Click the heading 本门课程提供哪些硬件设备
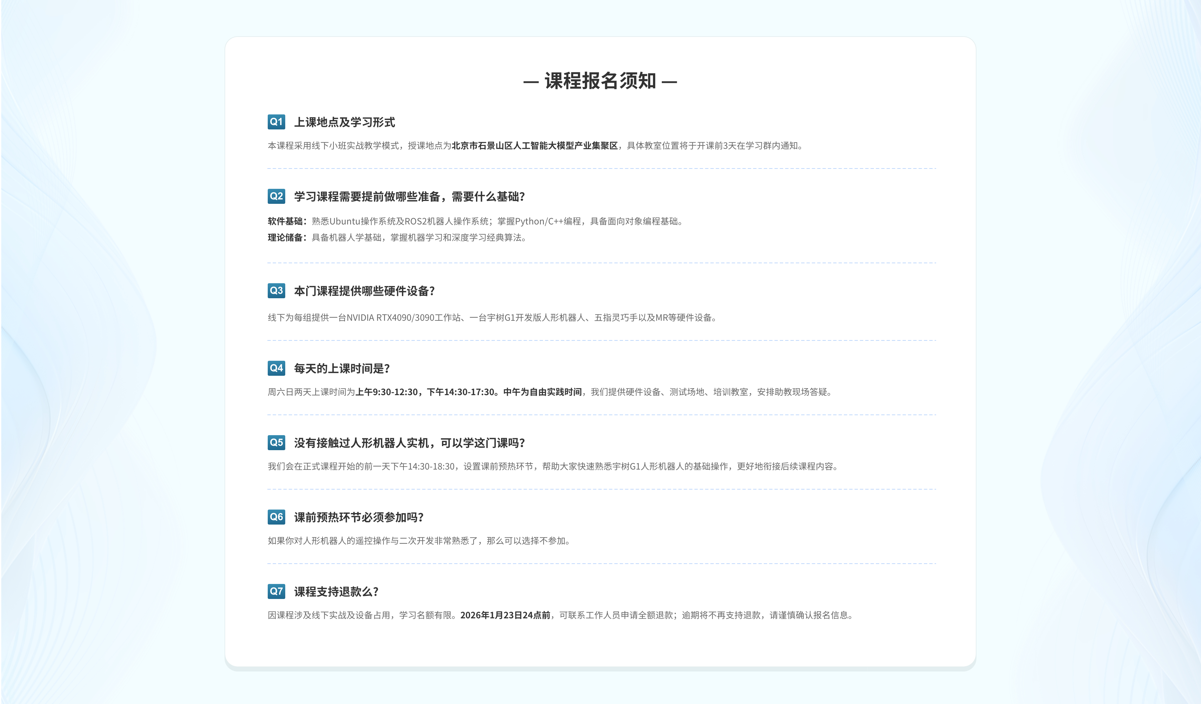1201x704 pixels. (364, 291)
